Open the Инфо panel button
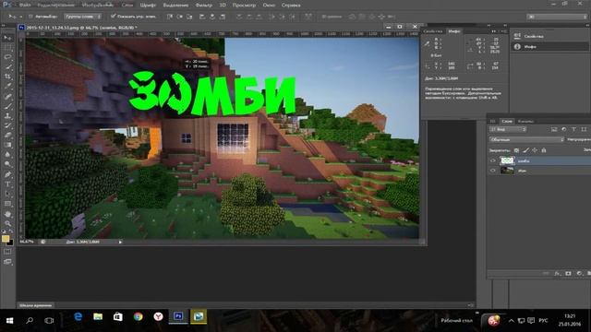 point(549,47)
